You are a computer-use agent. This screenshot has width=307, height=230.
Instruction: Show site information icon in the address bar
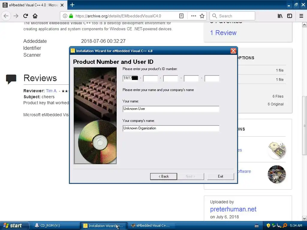pyautogui.click(x=65, y=16)
